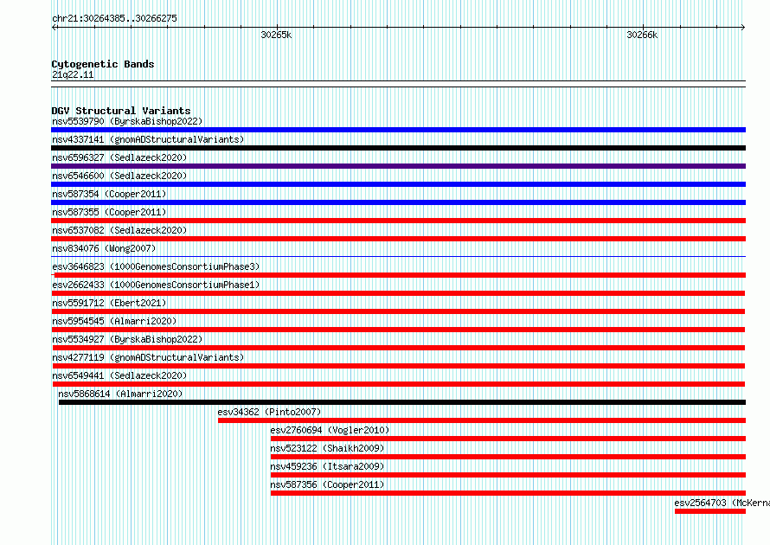770x545 pixels.
Task: Open esv3646823 (1000GenomesConsortiumPhase3) label
Action: [156, 266]
